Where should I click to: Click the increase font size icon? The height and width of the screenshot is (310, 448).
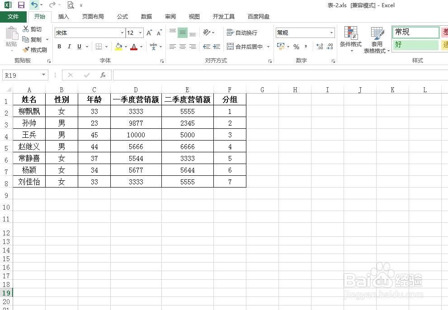pyautogui.click(x=148, y=33)
